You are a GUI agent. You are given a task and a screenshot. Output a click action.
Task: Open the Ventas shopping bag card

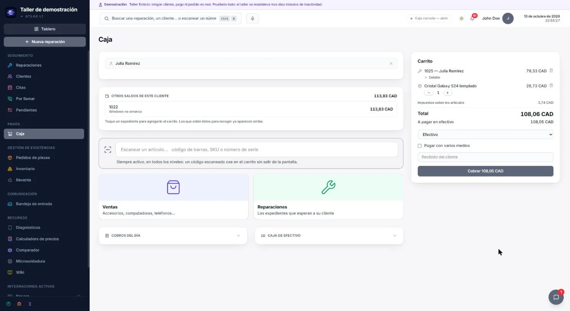click(174, 197)
